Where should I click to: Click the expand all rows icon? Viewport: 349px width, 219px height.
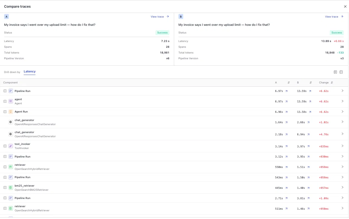click(x=335, y=72)
